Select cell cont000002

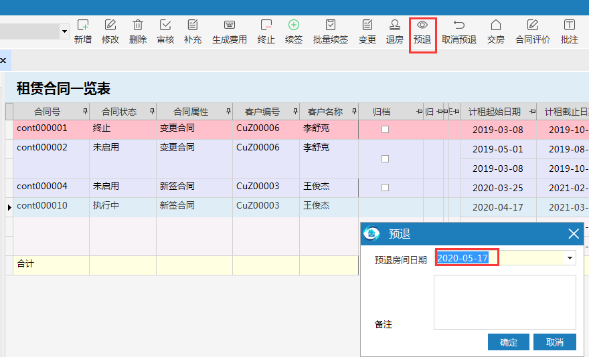pyautogui.click(x=51, y=159)
